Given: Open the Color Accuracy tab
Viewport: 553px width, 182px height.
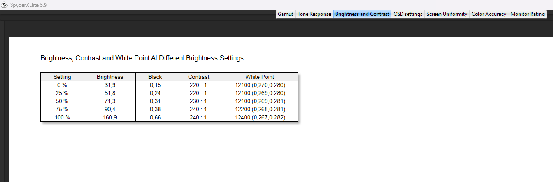Looking at the screenshot, I should pos(489,14).
